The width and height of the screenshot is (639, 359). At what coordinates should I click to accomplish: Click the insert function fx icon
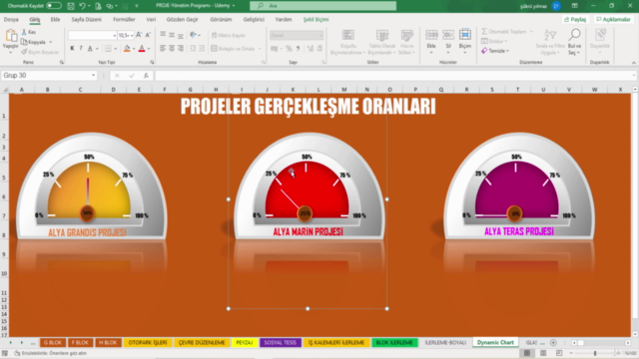[146, 76]
